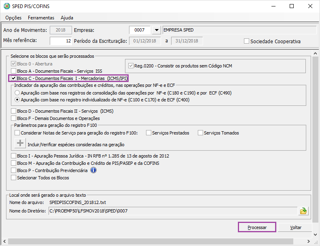Open the Ajuda menu
The height and width of the screenshot is (246, 320).
pos(67,18)
